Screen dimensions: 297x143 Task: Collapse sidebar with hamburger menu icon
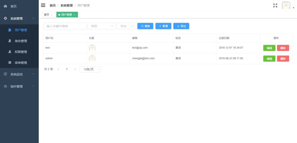(43, 5)
